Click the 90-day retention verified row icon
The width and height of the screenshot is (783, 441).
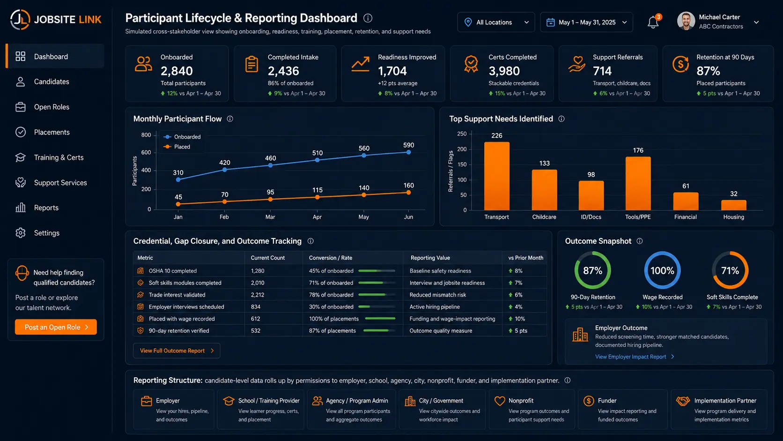(140, 331)
